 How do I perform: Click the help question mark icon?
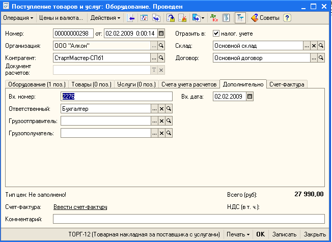[287, 18]
